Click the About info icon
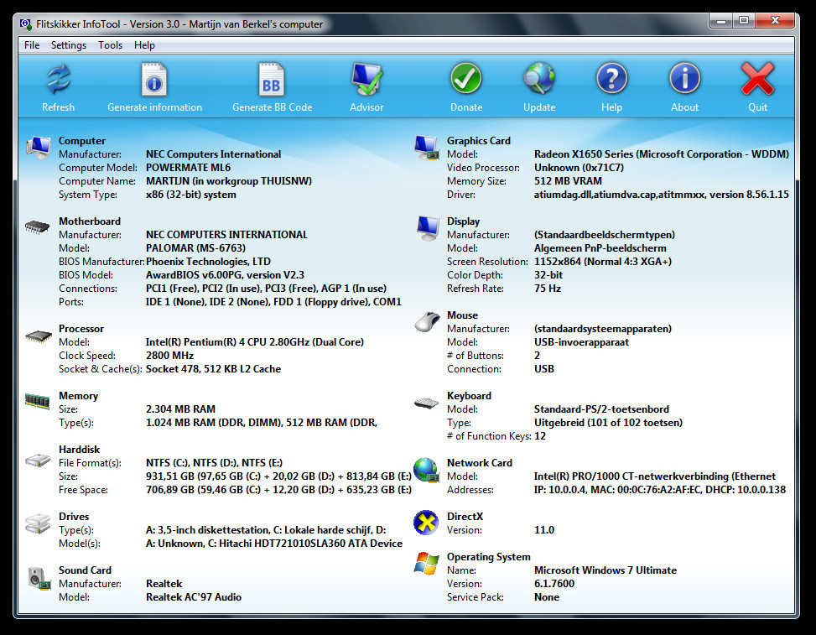This screenshot has height=635, width=816. [685, 79]
